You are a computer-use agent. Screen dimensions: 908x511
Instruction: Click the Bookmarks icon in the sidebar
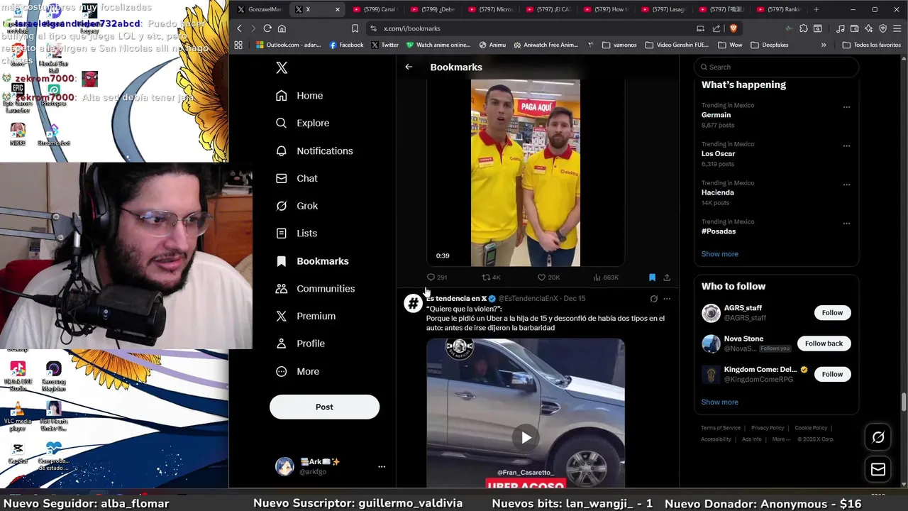click(282, 261)
